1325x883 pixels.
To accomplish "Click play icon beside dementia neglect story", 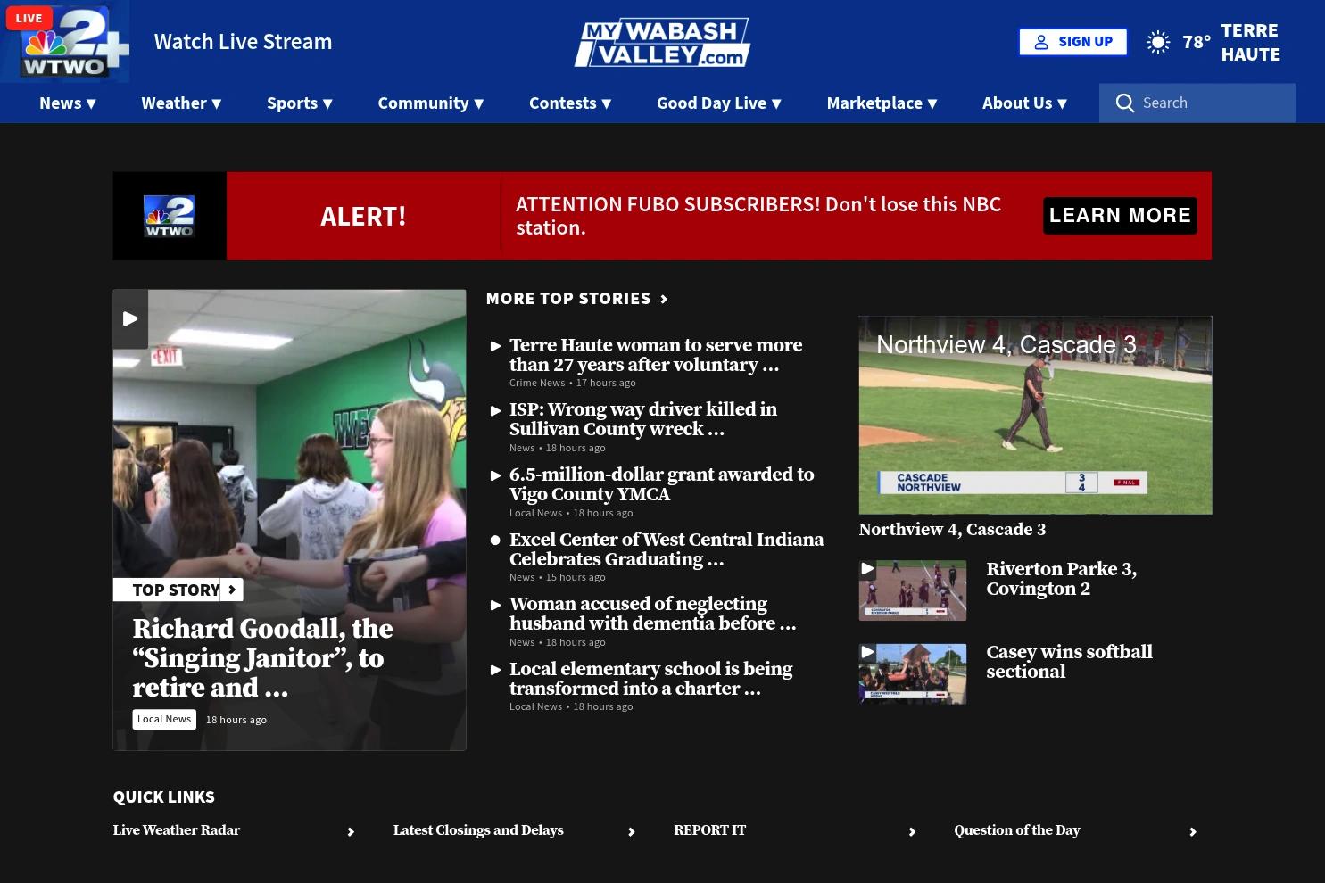I will (496, 606).
